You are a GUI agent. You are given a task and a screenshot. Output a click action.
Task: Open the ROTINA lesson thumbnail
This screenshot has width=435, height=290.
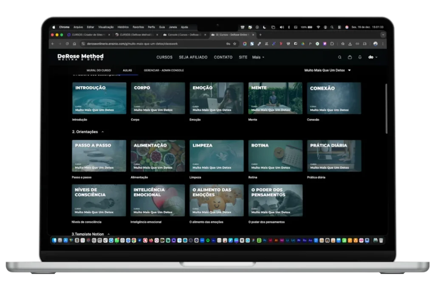[275, 156]
